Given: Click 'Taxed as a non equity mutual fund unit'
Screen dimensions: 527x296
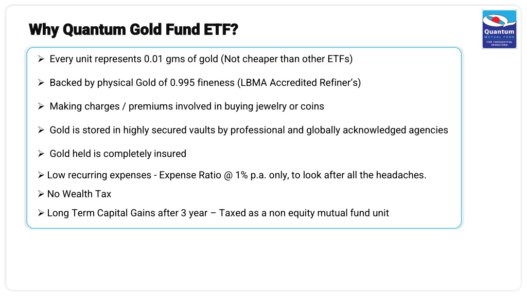Looking at the screenshot, I should 304,213.
